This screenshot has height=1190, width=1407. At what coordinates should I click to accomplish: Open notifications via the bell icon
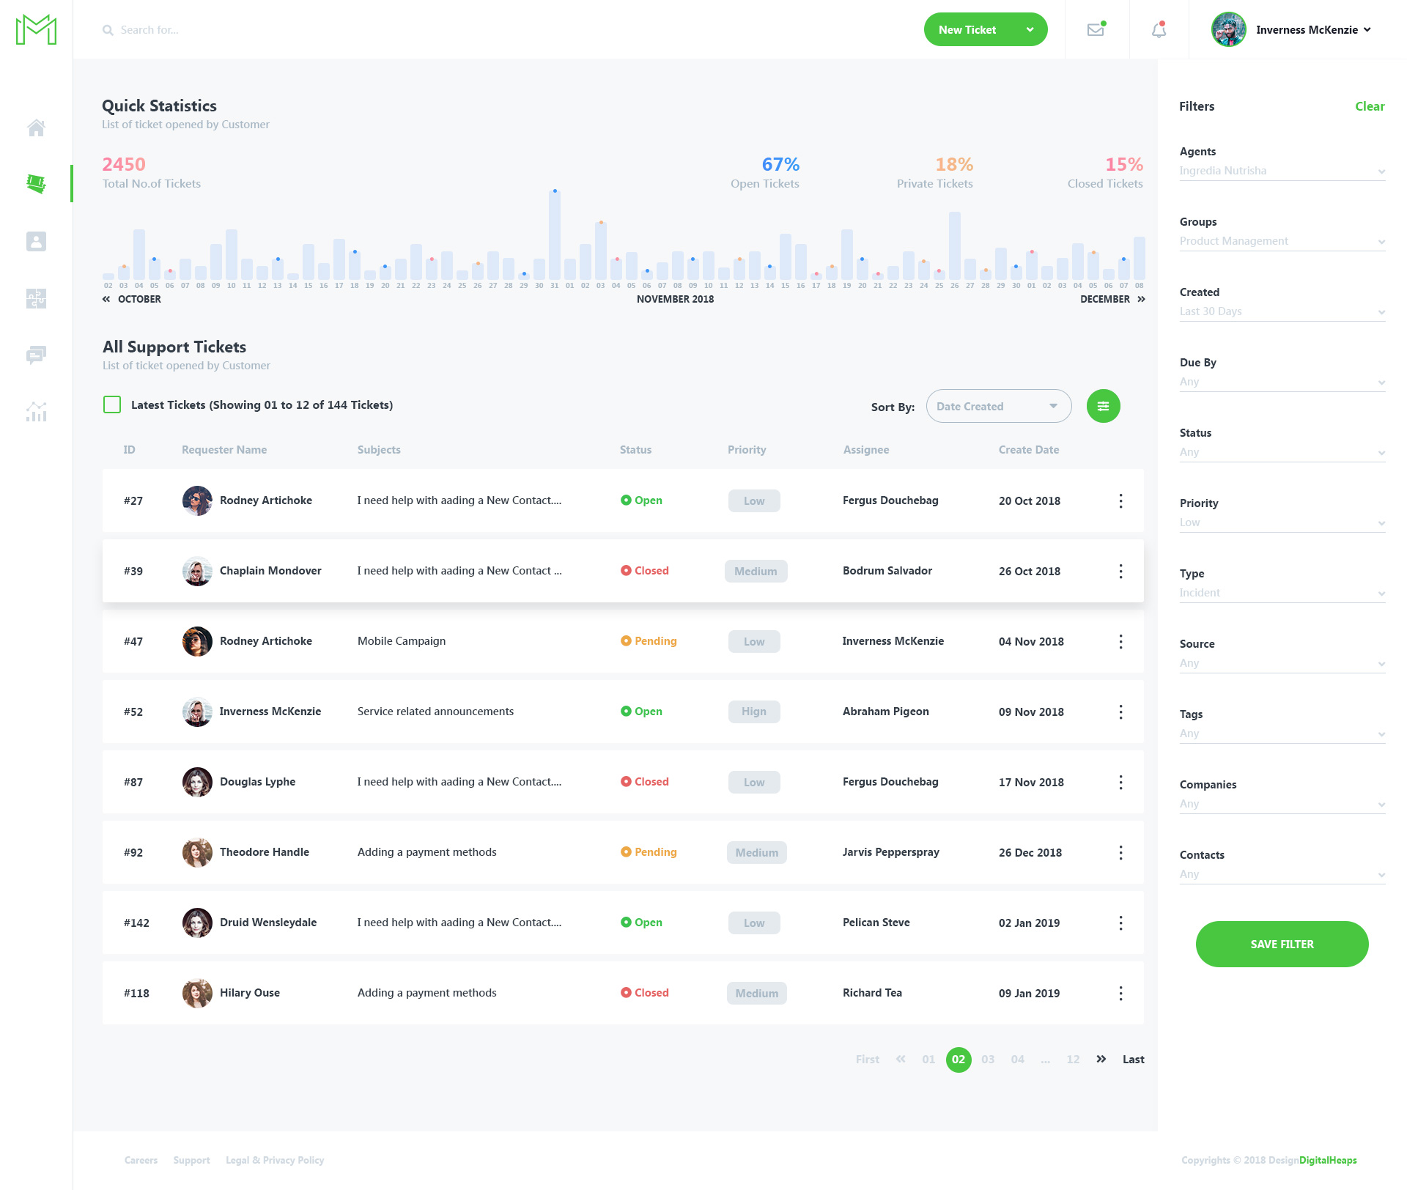pyautogui.click(x=1158, y=29)
